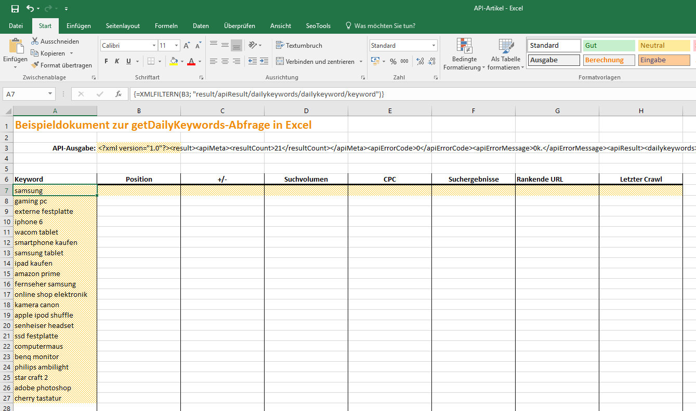Toggle underline (U) formatting
The image size is (696, 411).
(x=128, y=61)
